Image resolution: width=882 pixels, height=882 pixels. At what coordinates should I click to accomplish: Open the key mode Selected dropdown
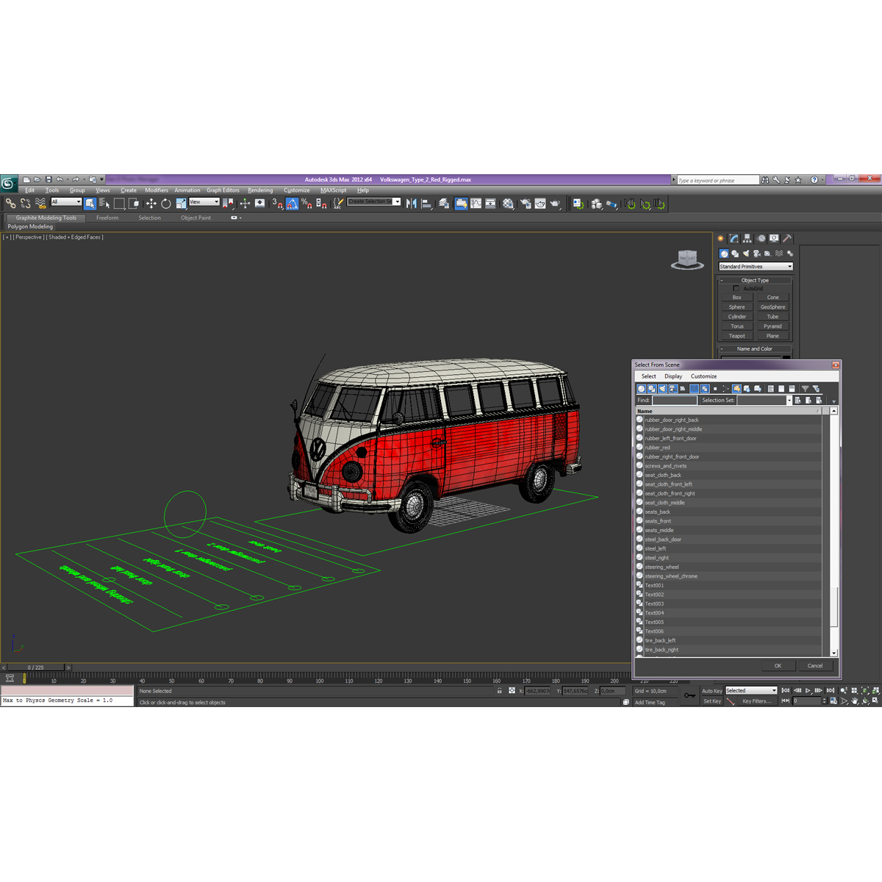click(751, 691)
